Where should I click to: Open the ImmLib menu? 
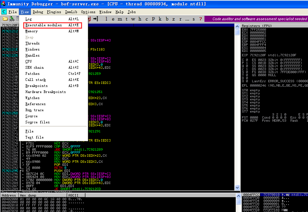[71, 12]
